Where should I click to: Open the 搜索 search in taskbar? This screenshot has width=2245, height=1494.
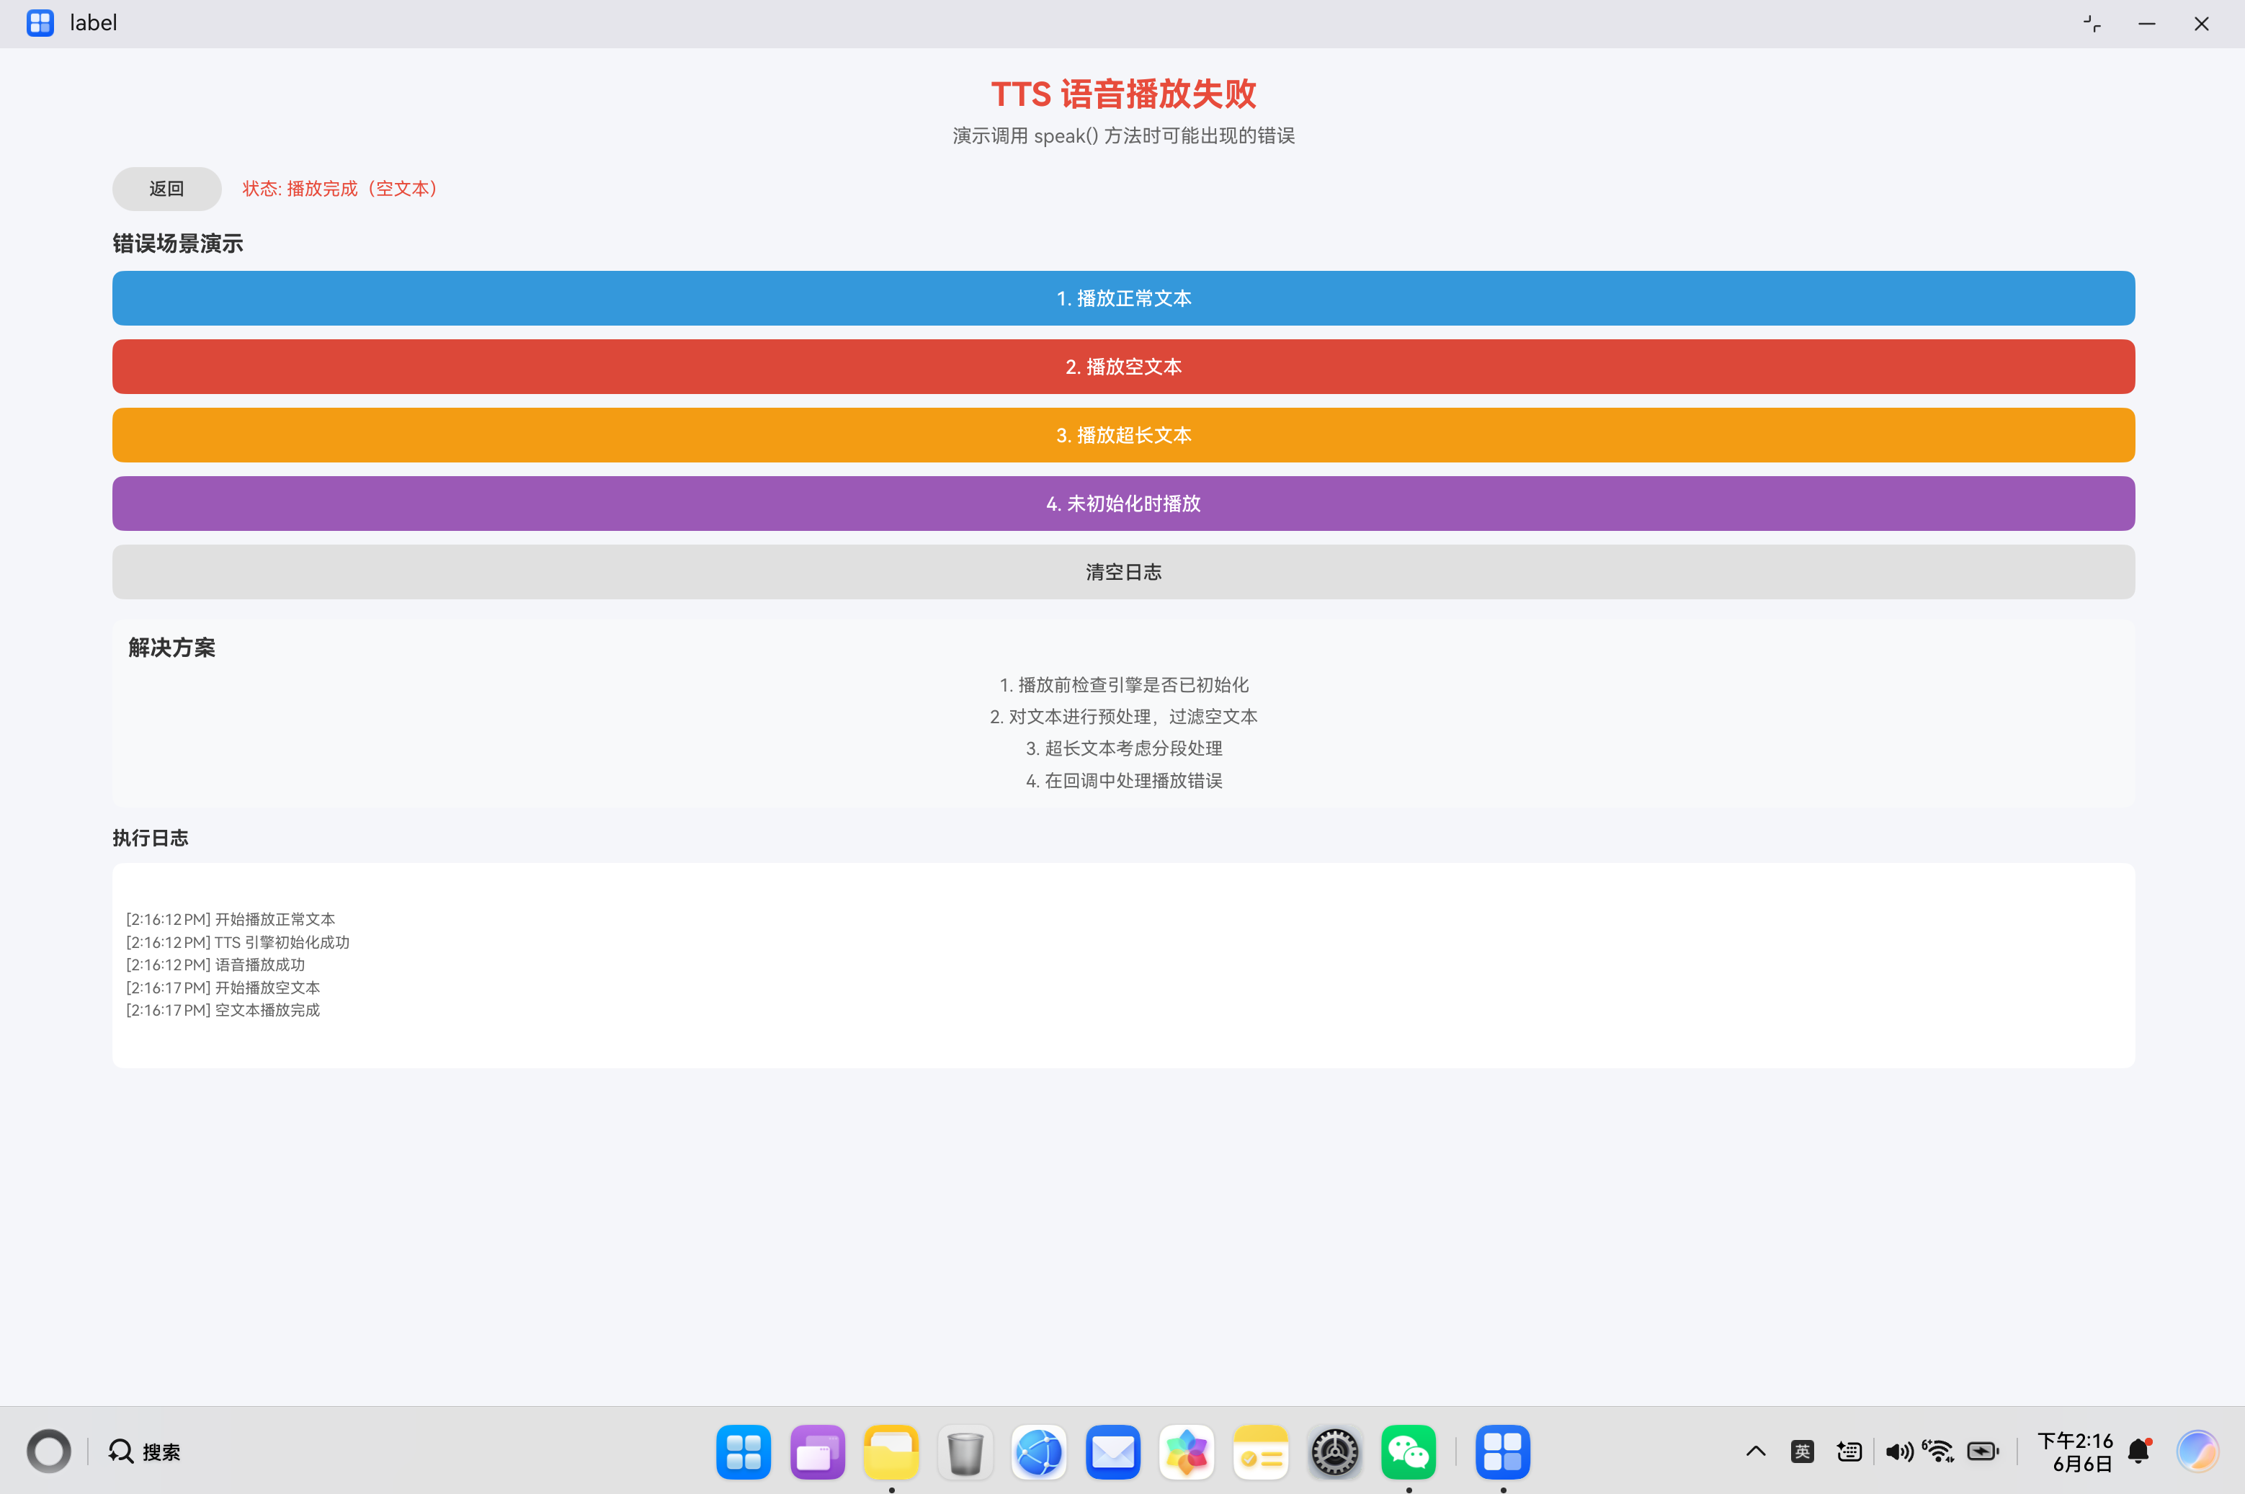pos(145,1451)
